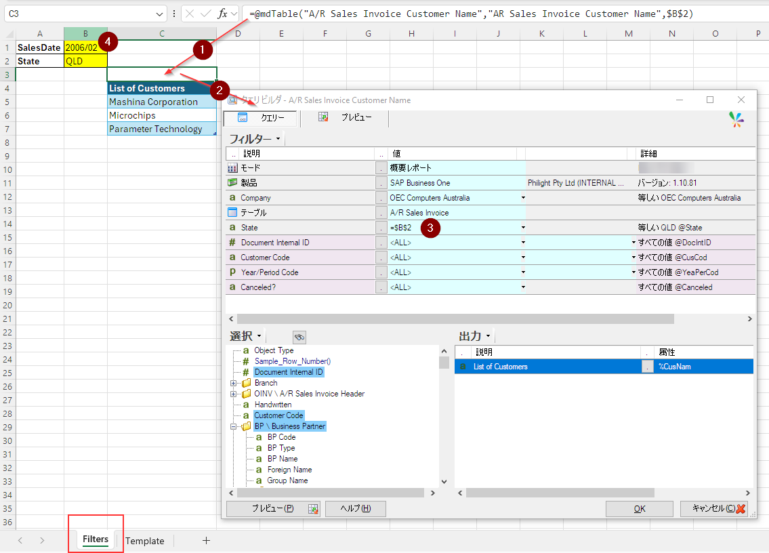This screenshot has width=769, height=553.
Task: Open the Company value dropdown
Action: pos(523,198)
